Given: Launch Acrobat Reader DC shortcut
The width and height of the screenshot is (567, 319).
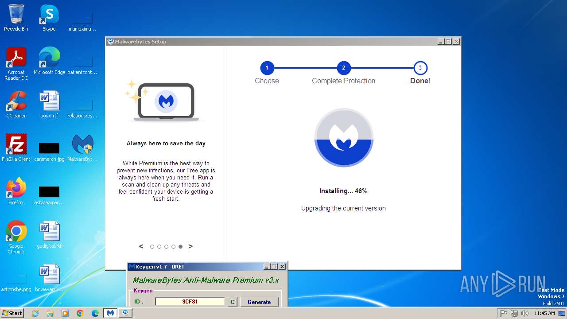Looking at the screenshot, I should (x=16, y=64).
